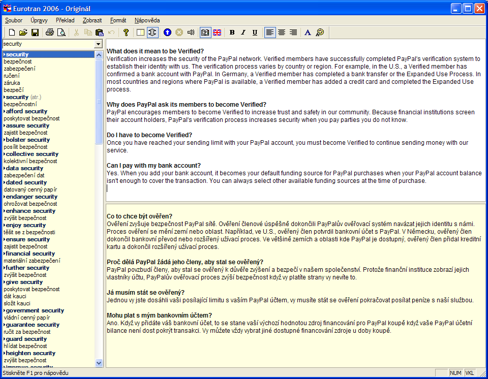Paste from clipboard icon

pos(100,33)
